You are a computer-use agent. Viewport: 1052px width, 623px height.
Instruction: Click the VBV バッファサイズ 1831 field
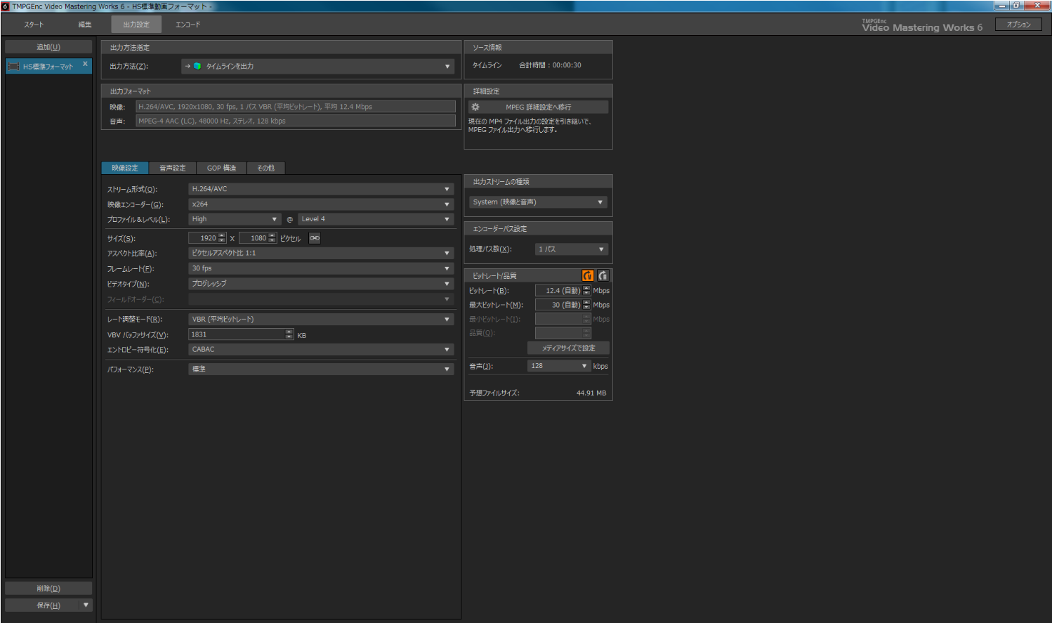pyautogui.click(x=237, y=334)
